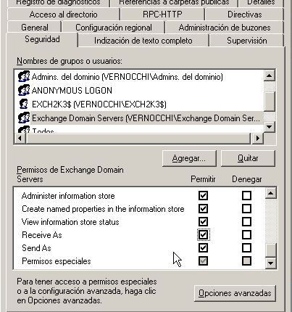Click the horizontal scroll right arrow in user list
This screenshot has width=292, height=312.
tap(257, 138)
